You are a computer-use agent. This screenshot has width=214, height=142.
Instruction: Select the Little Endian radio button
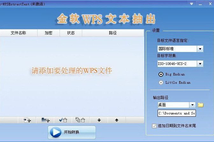[x=161, y=82]
